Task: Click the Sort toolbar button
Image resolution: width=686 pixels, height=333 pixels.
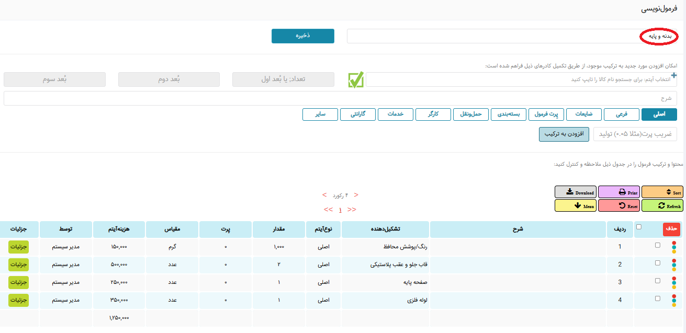Action: click(x=662, y=192)
